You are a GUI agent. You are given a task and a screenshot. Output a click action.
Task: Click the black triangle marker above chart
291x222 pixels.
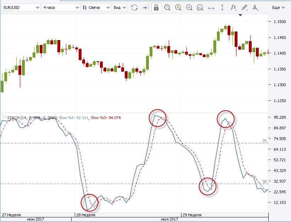click(x=240, y=15)
